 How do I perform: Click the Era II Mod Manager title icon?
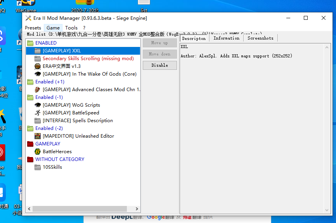click(28, 18)
